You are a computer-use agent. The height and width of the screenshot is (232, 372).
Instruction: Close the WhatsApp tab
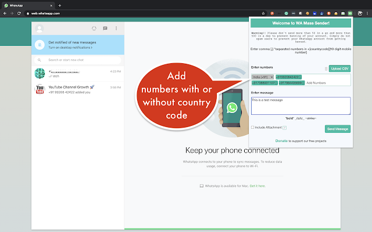(51, 5)
